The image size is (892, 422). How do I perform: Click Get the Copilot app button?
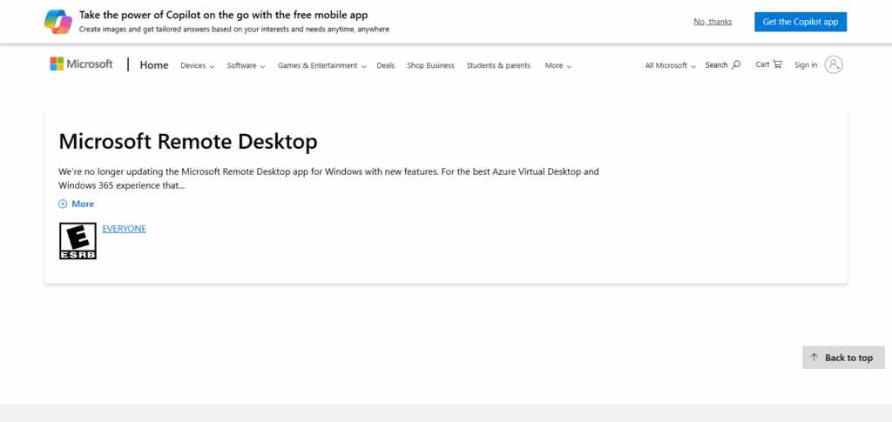801,22
